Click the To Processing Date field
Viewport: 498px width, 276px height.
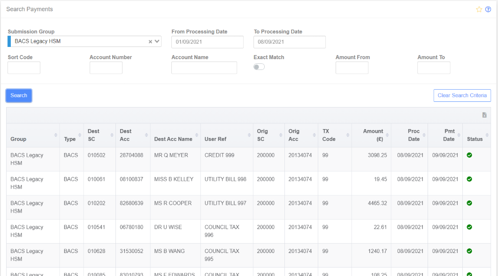[289, 42]
